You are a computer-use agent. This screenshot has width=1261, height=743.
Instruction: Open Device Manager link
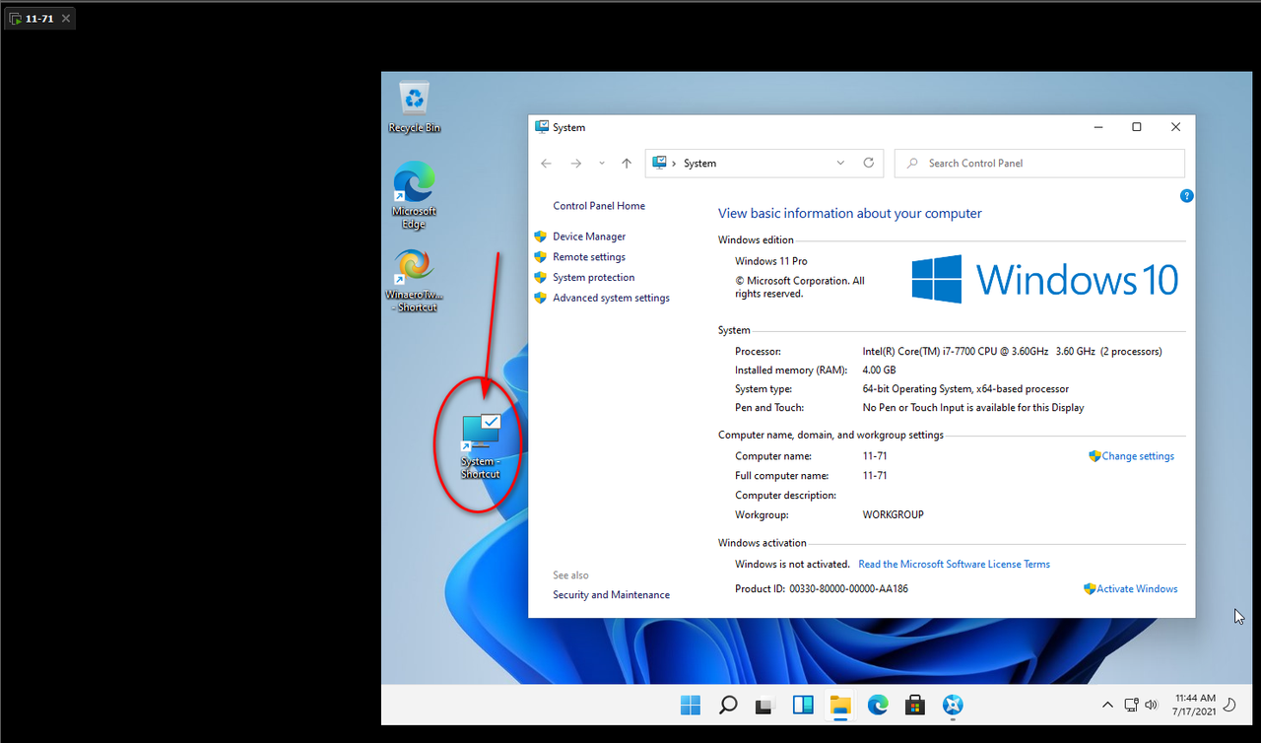point(589,236)
